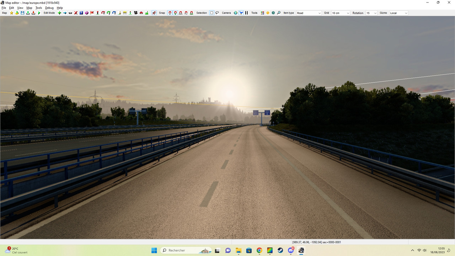Image resolution: width=455 pixels, height=256 pixels.
Task: Click the purple question mark icon
Action: coord(87,13)
